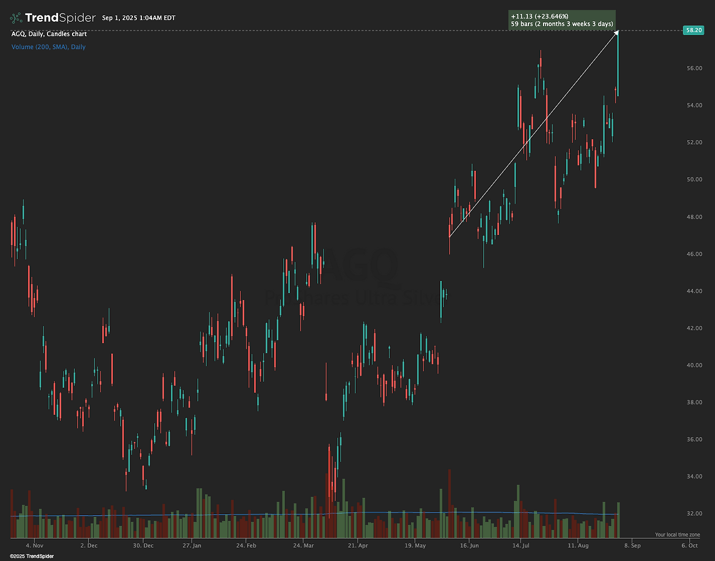The width and height of the screenshot is (715, 561).
Task: Click the 50.00 price axis label
Action: pos(694,180)
